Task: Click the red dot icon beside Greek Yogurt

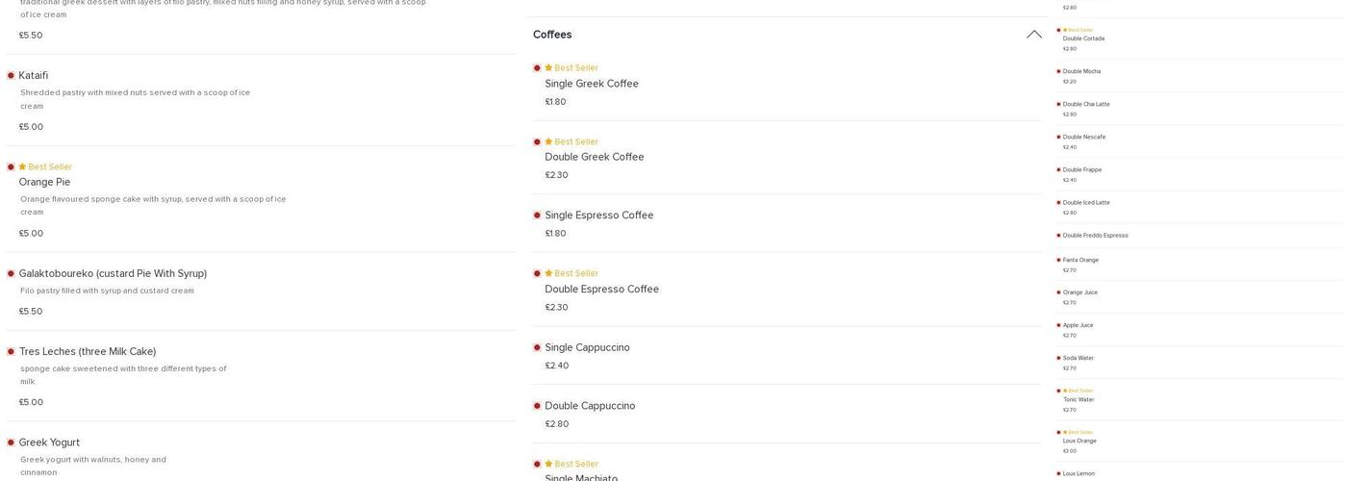Action: pos(11,443)
